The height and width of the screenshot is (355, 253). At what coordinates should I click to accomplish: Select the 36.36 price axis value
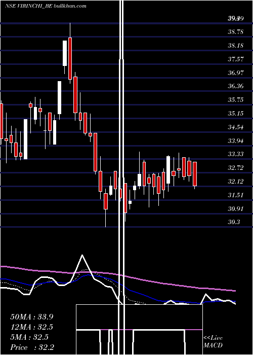[236, 86]
